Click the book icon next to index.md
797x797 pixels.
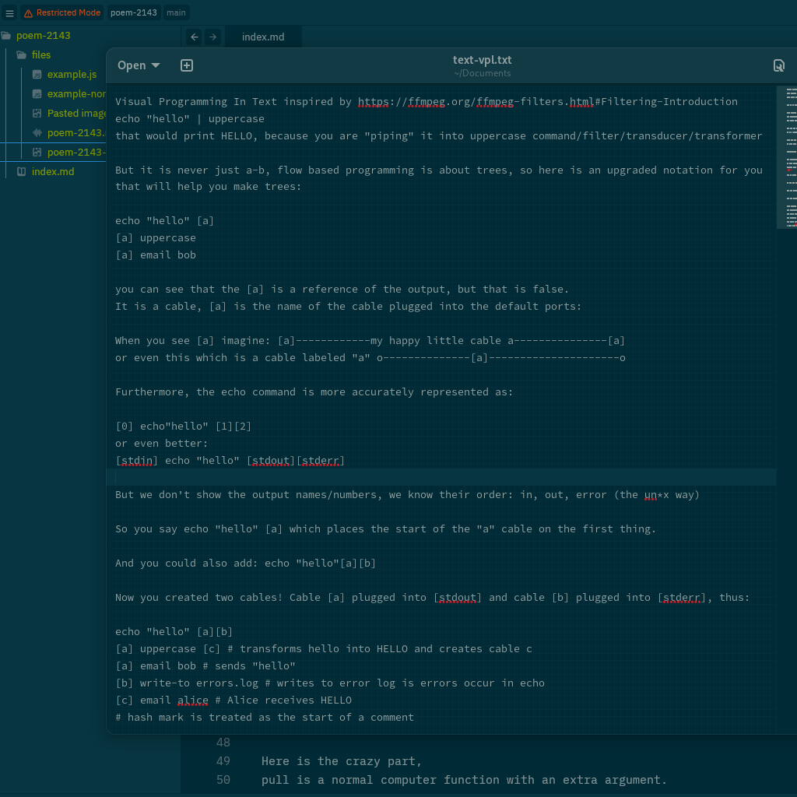click(21, 171)
